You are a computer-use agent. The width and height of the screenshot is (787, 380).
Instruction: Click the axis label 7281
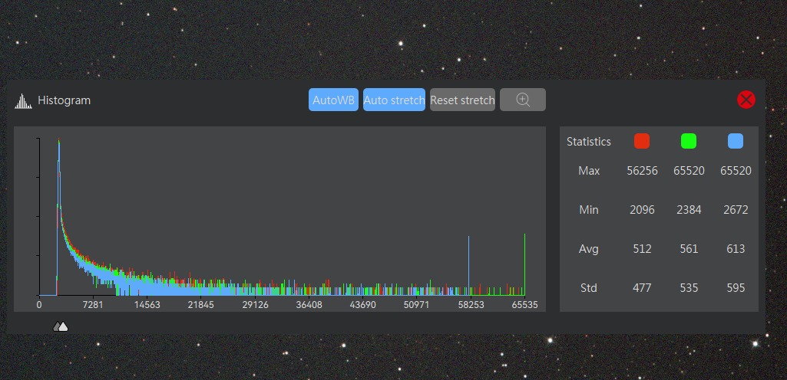coord(92,304)
